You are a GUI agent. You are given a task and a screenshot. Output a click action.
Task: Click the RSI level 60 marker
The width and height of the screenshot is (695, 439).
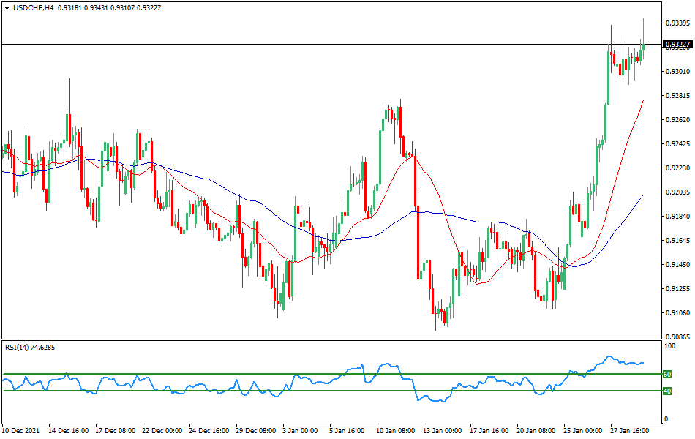click(666, 373)
